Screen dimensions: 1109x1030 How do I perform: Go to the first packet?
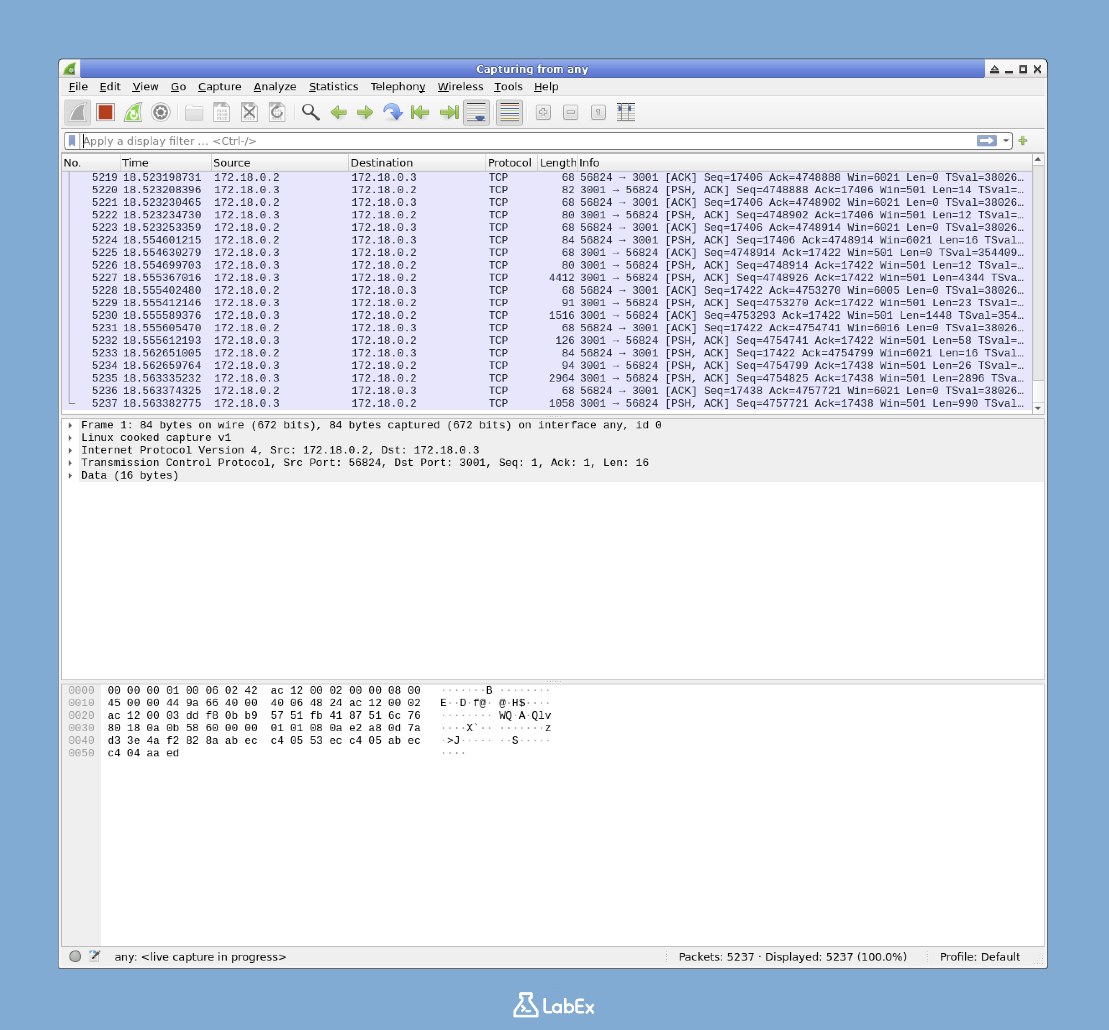click(420, 112)
